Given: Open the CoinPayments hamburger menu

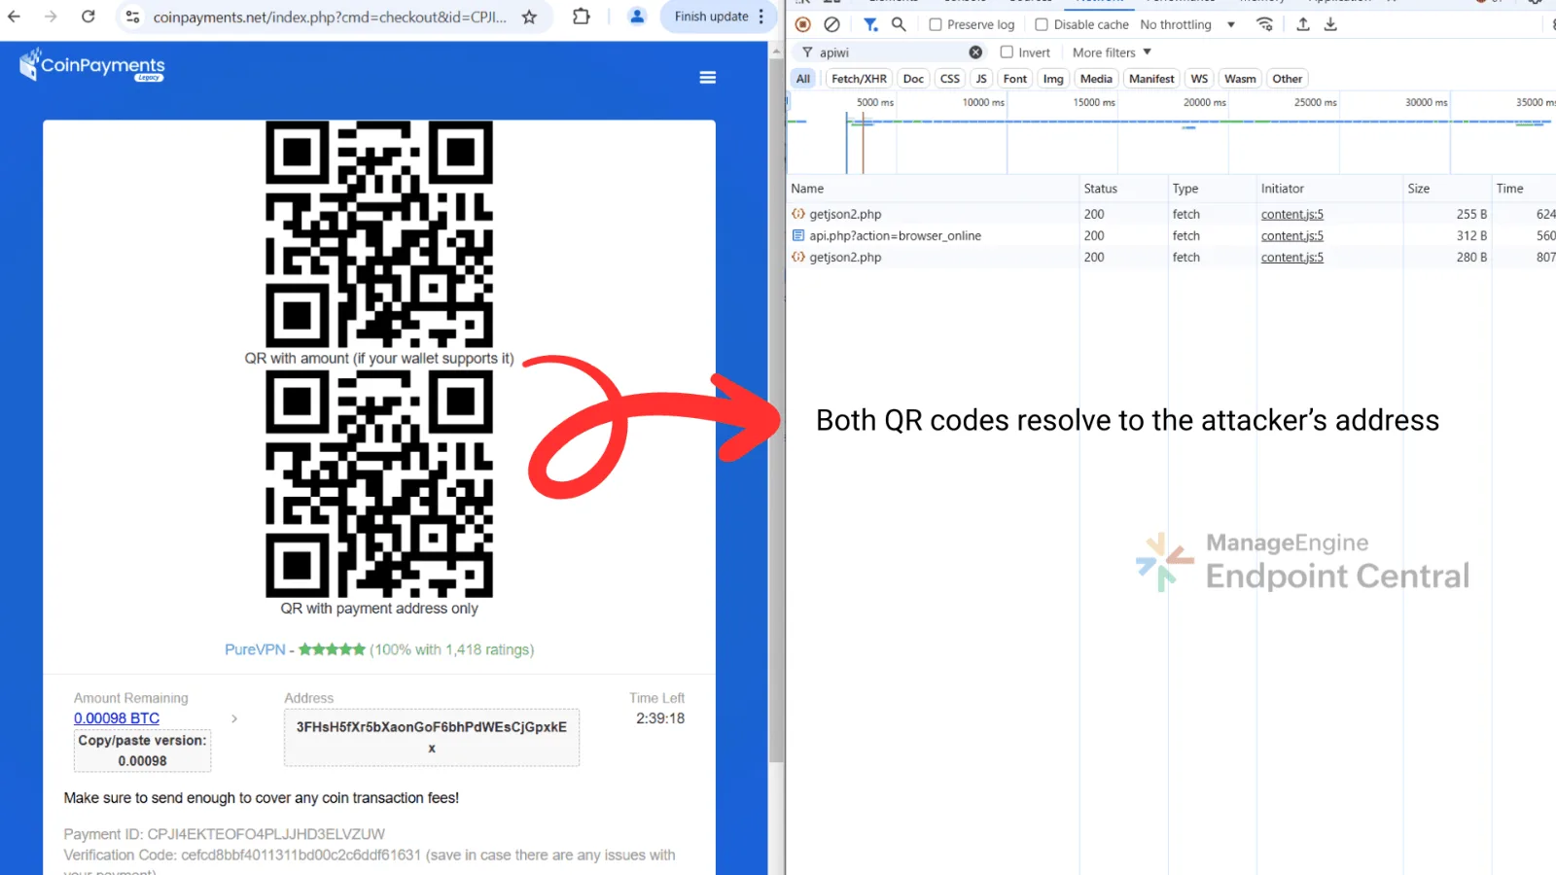Looking at the screenshot, I should pos(708,78).
